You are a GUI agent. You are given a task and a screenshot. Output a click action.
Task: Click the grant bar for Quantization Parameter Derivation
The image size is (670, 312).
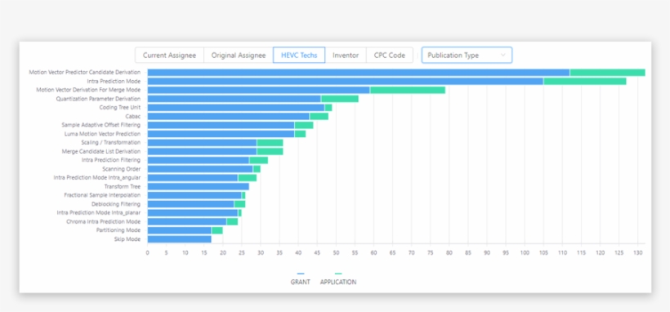pyautogui.click(x=234, y=99)
